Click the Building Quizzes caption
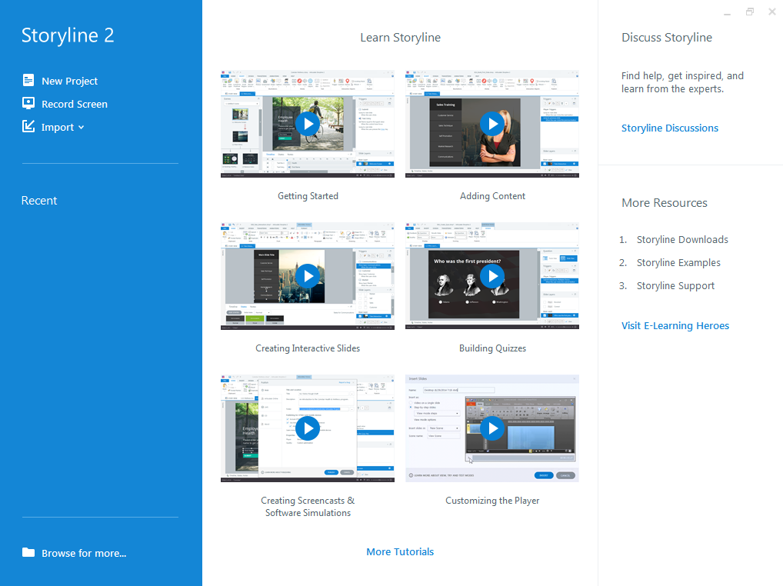Screen dimensions: 783x586 tap(492, 348)
